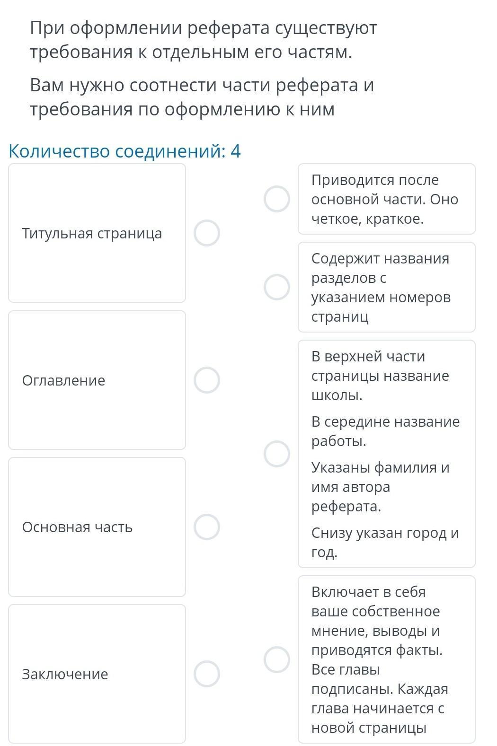Click the Титульная страница card

click(x=97, y=233)
